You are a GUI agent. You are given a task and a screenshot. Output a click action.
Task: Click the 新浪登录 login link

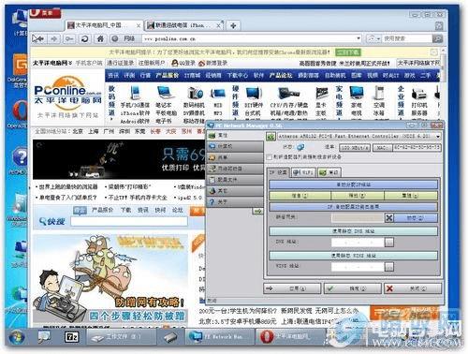(x=212, y=63)
